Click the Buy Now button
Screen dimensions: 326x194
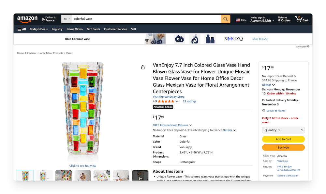[283, 147]
